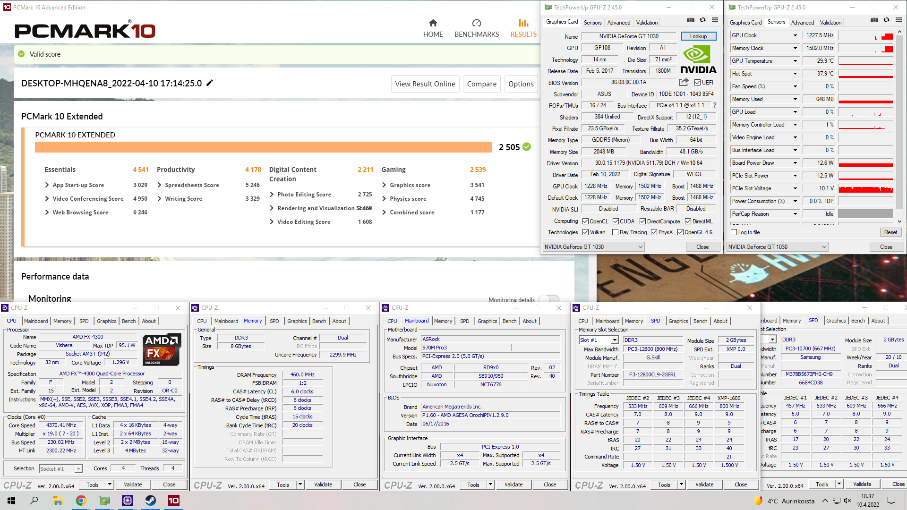Image resolution: width=907 pixels, height=510 pixels.
Task: Enable Ray Tracing checkbox
Action: [615, 232]
